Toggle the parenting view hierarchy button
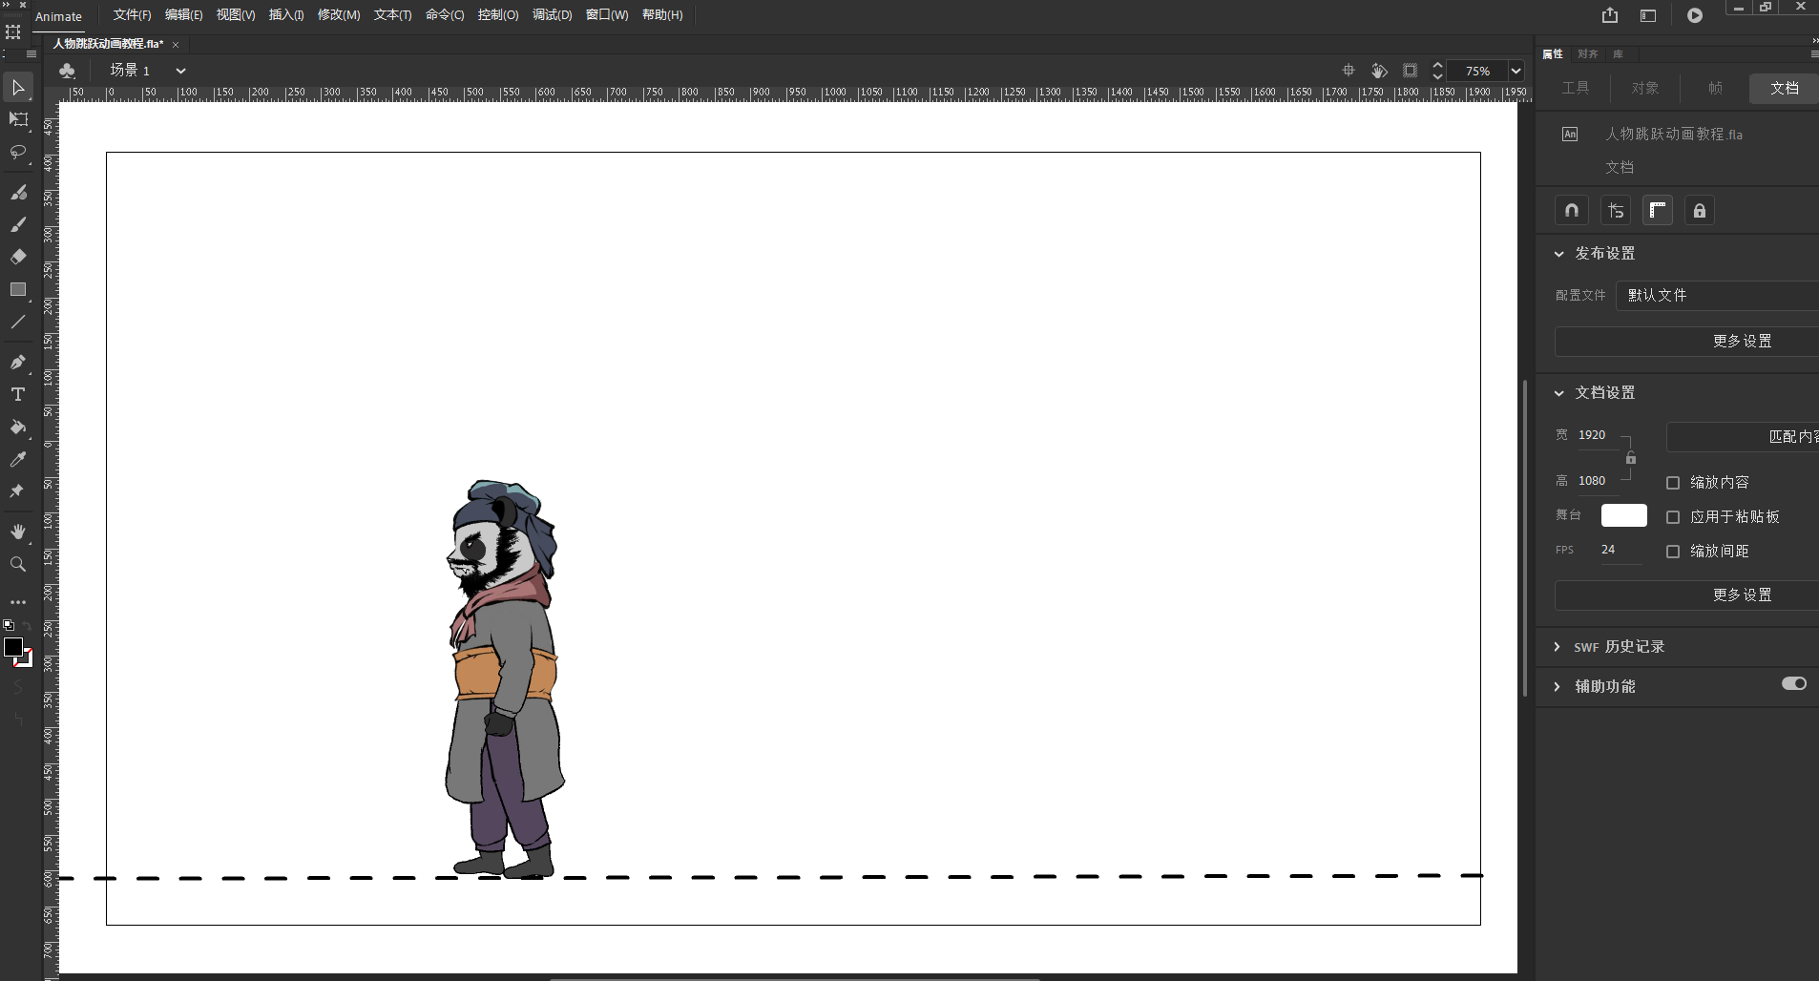 pyautogui.click(x=1615, y=210)
